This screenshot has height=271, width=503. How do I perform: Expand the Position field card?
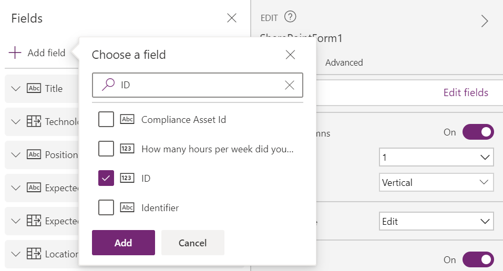pyautogui.click(x=16, y=154)
